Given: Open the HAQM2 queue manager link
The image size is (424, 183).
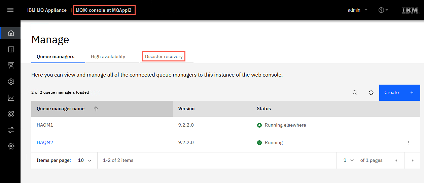Looking at the screenshot, I should (45, 142).
